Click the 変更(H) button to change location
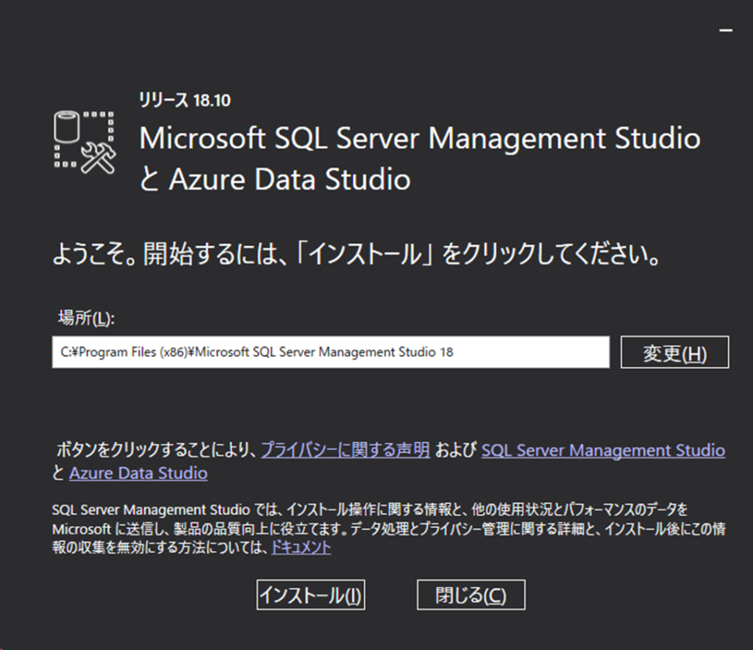The image size is (753, 650). tap(675, 352)
